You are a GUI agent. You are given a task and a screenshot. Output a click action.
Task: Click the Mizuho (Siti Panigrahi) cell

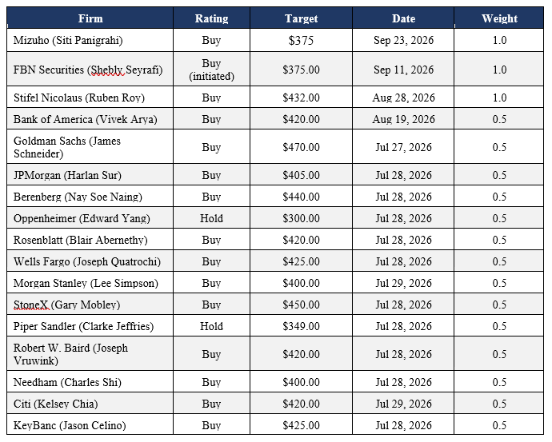tap(90, 40)
